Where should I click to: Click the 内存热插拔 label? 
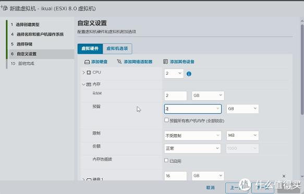[x=102, y=159]
